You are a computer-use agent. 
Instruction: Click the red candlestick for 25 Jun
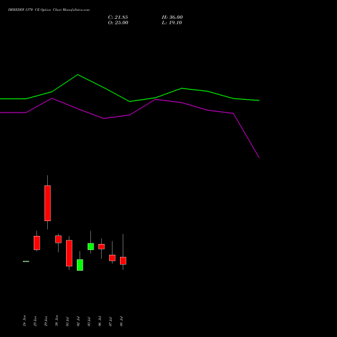(36, 243)
